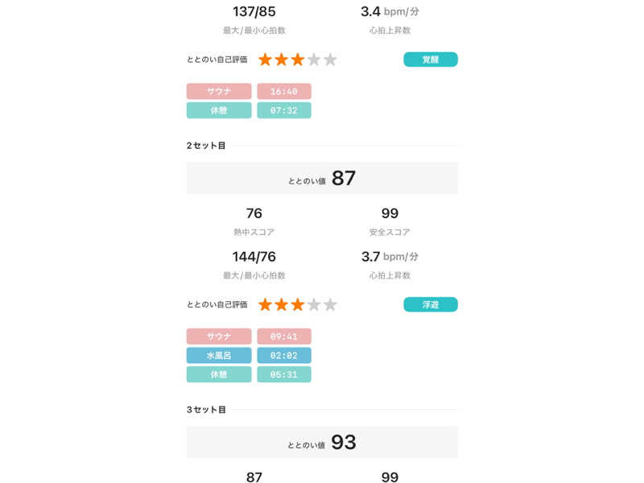Select the サウナ label next to 09:41
The image size is (644, 483).
coord(219,336)
